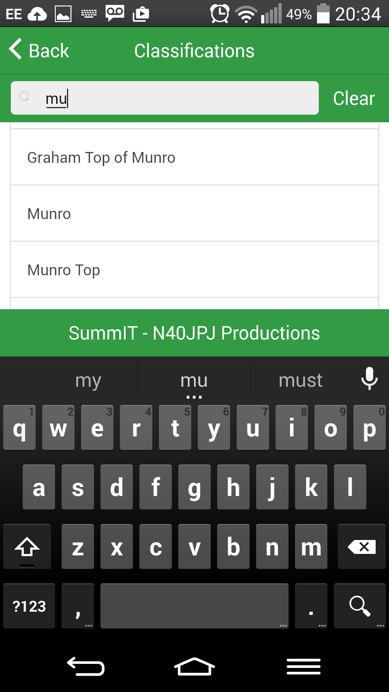Tap the Android home navigation button
Image resolution: width=389 pixels, height=692 pixels.
(194, 667)
